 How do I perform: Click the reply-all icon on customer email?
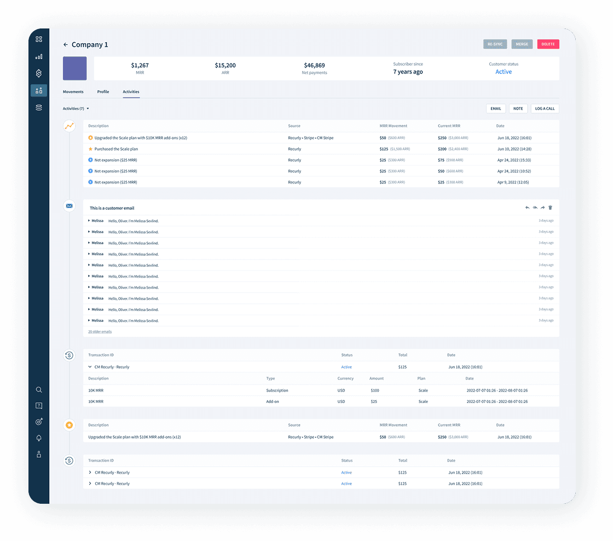tap(535, 208)
